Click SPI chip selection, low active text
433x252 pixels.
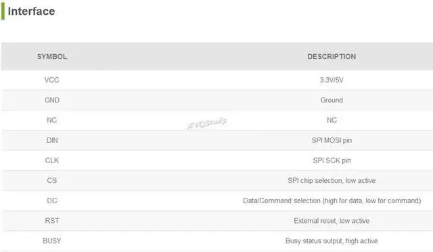(x=332, y=181)
